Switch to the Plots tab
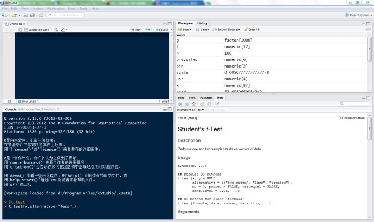 [x=192, y=98]
